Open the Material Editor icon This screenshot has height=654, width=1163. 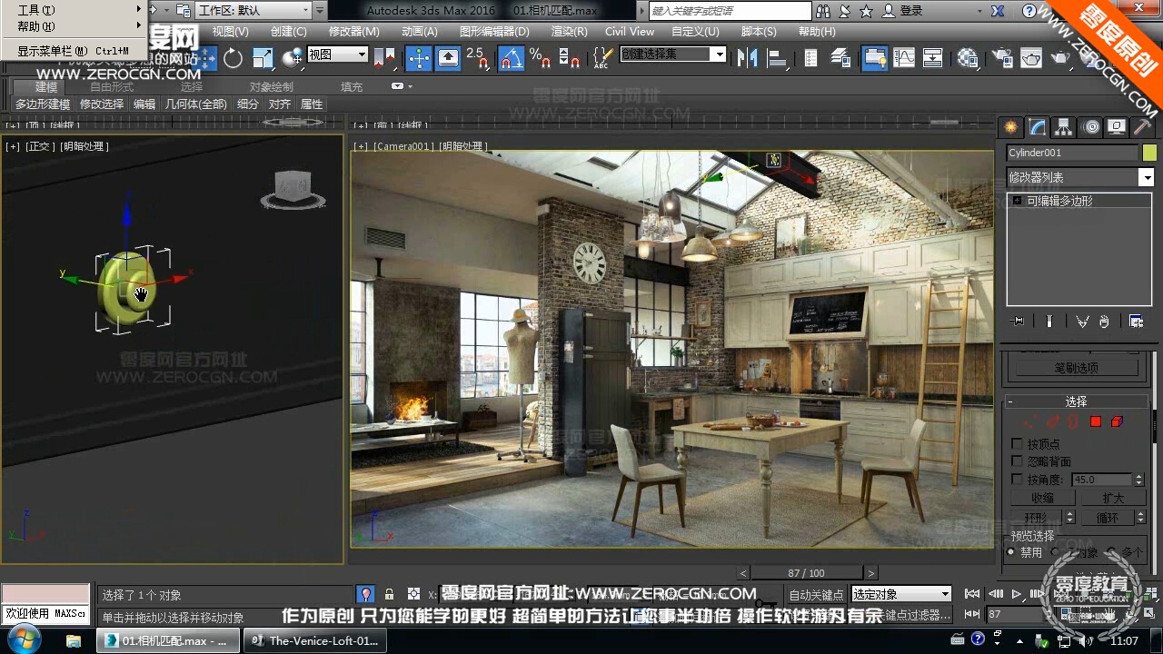click(x=968, y=58)
